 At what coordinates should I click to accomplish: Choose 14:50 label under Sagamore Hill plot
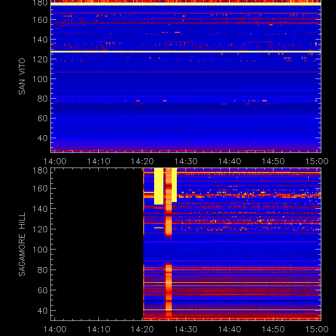273,329
